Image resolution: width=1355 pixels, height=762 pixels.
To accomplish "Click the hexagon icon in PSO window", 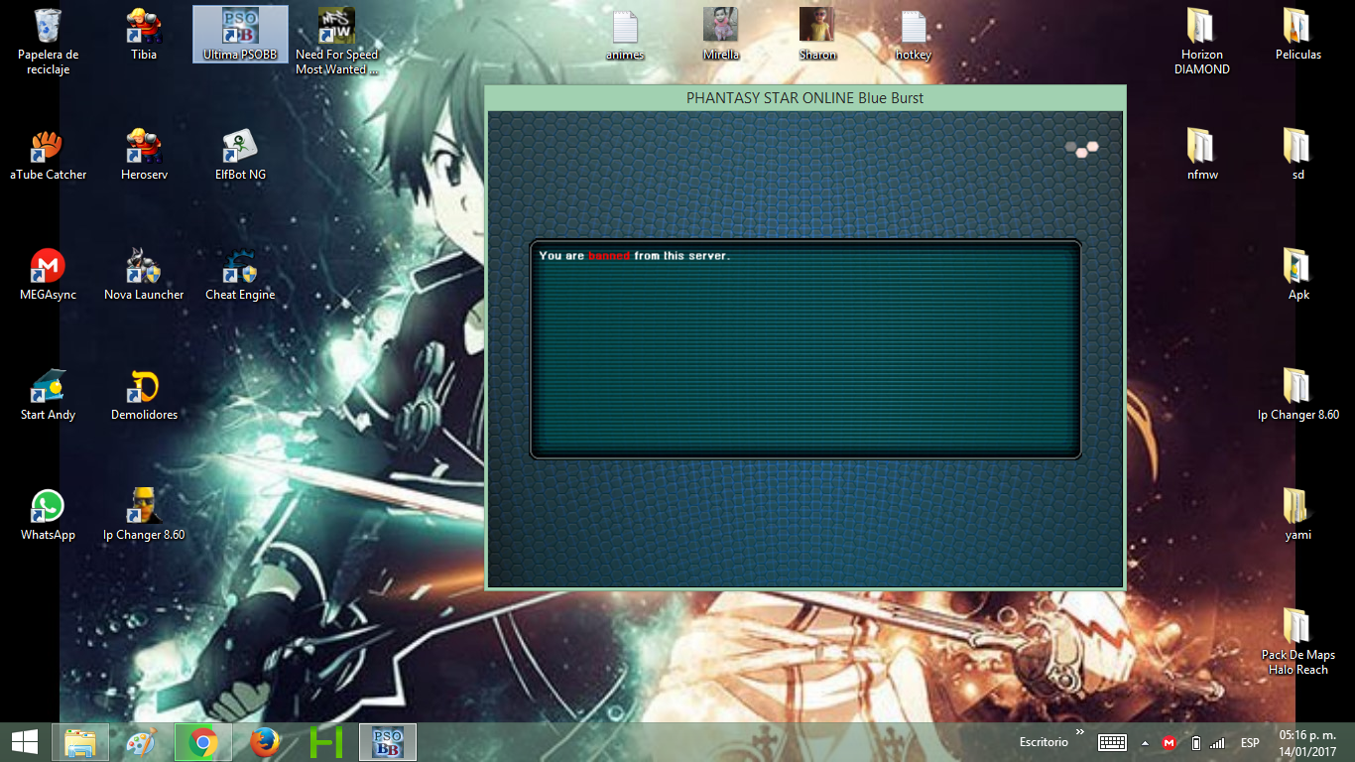I will click(1082, 151).
